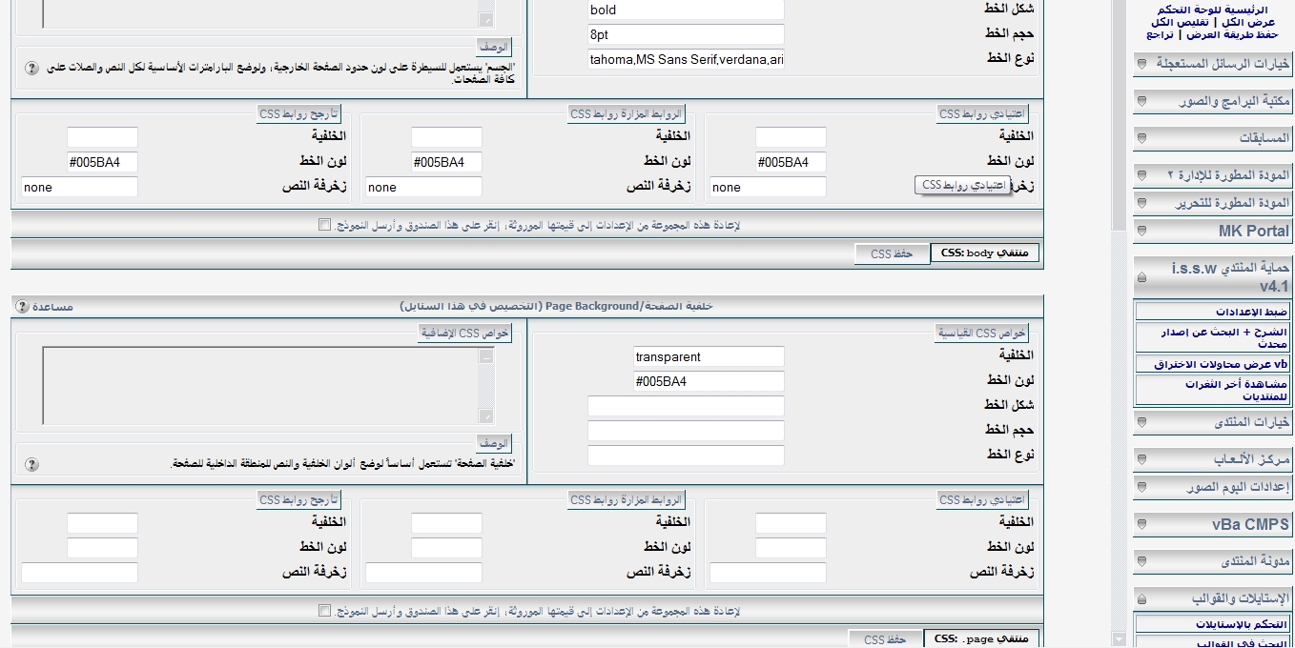Click the question mark in the body description
1295x648 pixels.
pyautogui.click(x=31, y=69)
